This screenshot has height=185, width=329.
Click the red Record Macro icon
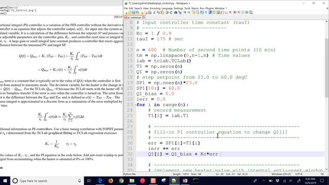click(234, 12)
